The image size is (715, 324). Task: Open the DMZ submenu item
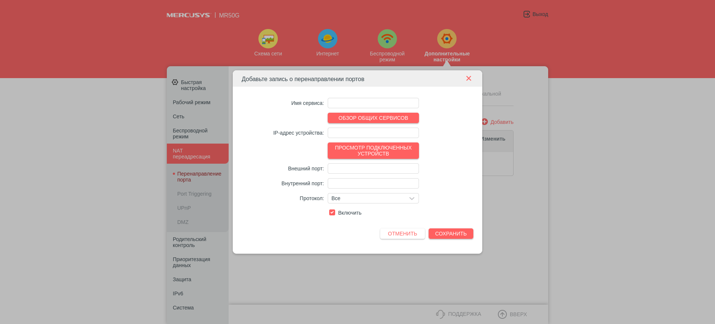click(x=183, y=222)
